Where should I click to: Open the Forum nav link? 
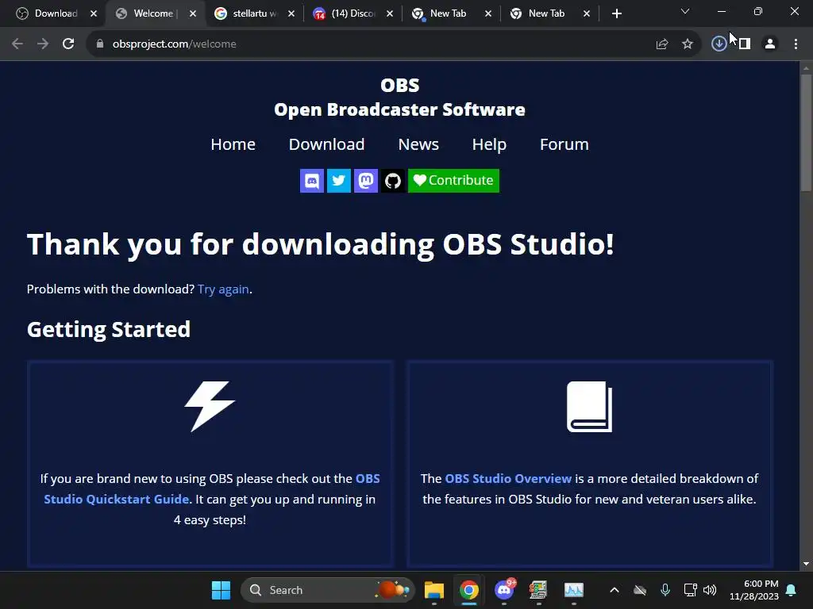(564, 144)
